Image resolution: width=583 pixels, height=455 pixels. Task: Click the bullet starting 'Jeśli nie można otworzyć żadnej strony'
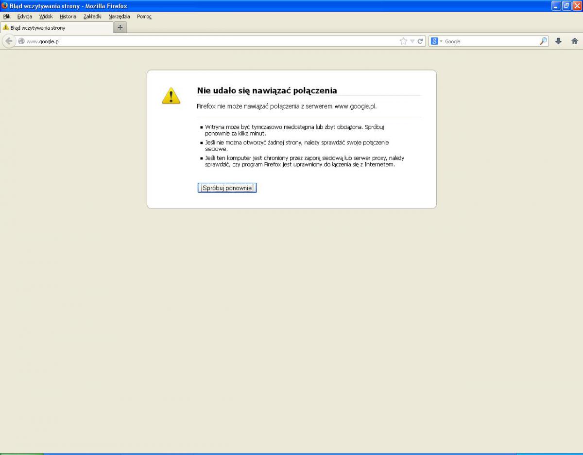point(297,145)
